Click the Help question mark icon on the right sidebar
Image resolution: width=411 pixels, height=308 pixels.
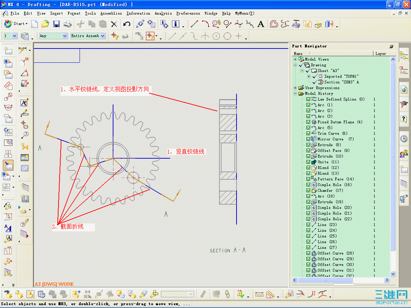[x=404, y=119]
